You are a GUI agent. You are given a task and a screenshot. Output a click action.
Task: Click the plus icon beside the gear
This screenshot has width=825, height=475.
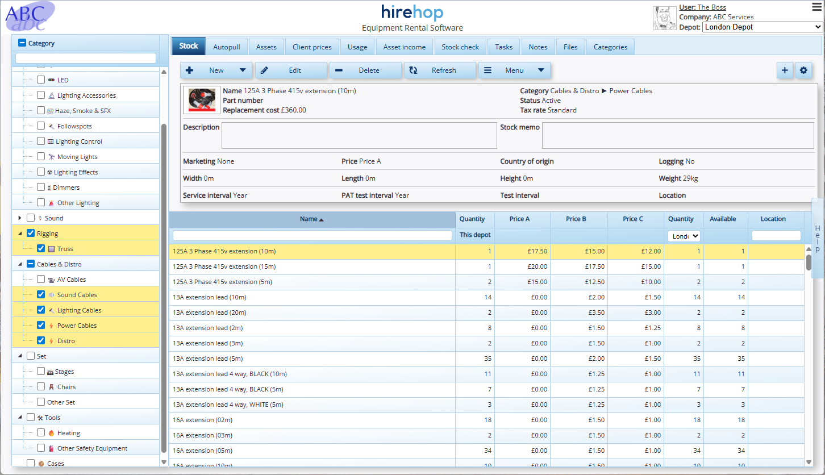(785, 70)
